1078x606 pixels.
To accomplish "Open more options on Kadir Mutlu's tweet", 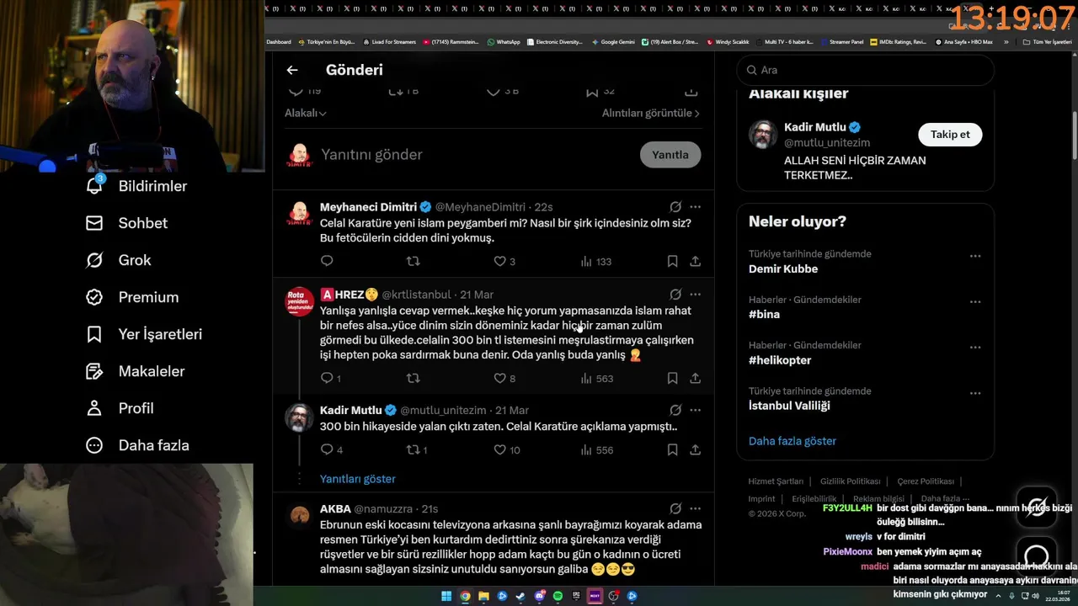I will pyautogui.click(x=695, y=411).
